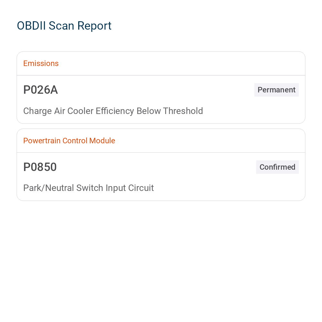Click the word 'Switch' in P0850 description

tap(90, 188)
